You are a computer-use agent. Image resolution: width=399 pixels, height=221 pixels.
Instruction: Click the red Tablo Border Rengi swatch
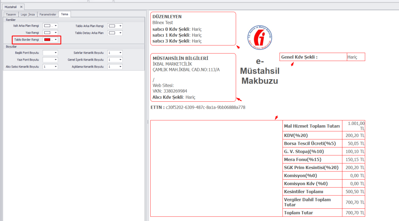tap(47, 40)
